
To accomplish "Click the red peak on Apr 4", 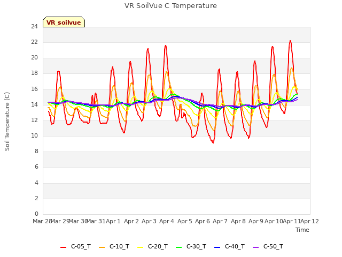I will (166, 46).
